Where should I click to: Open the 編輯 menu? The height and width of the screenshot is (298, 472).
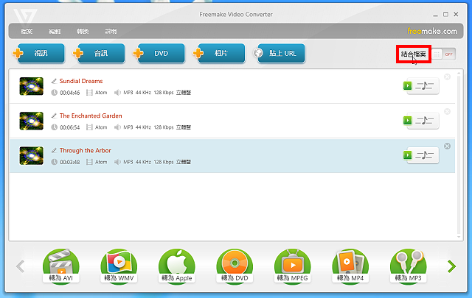[55, 31]
